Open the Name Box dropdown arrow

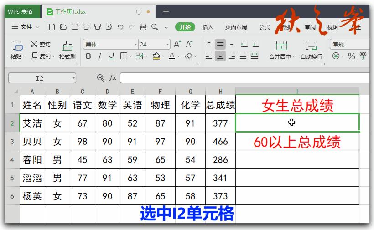[x=73, y=78]
